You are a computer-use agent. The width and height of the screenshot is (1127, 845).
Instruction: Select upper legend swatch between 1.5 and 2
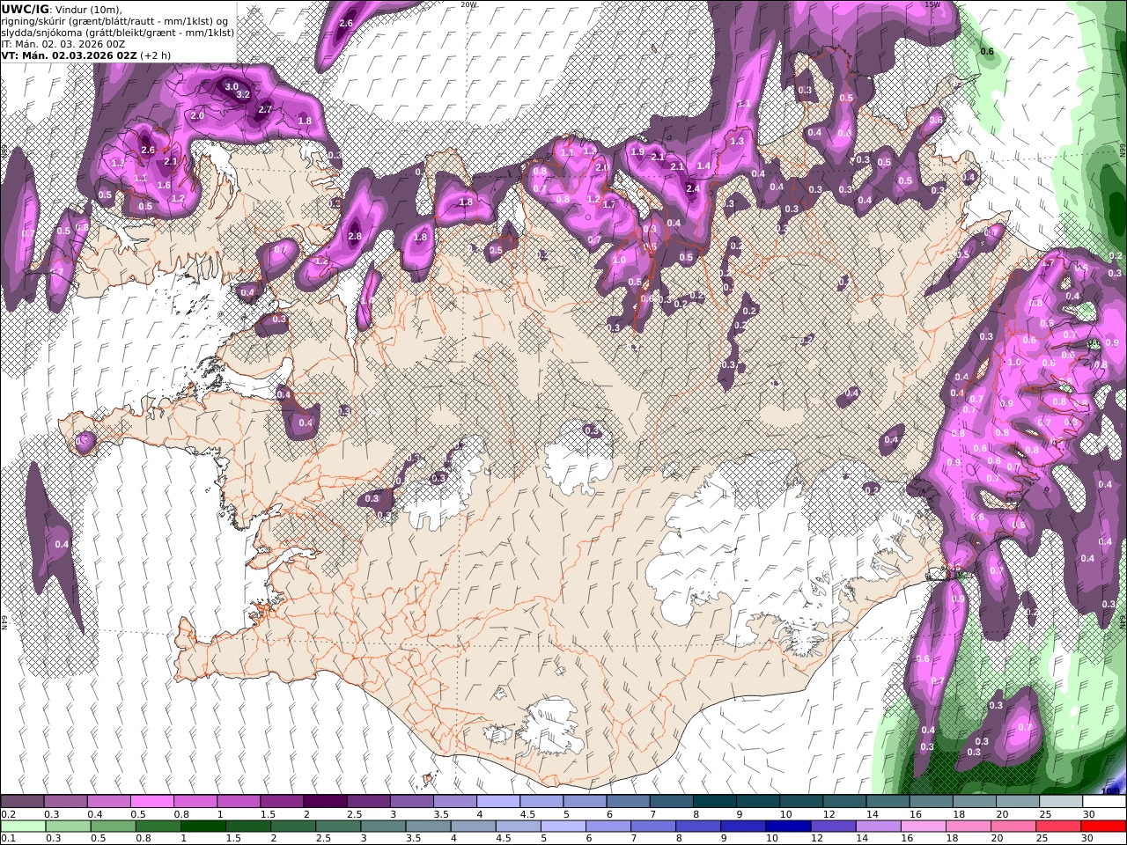281,802
